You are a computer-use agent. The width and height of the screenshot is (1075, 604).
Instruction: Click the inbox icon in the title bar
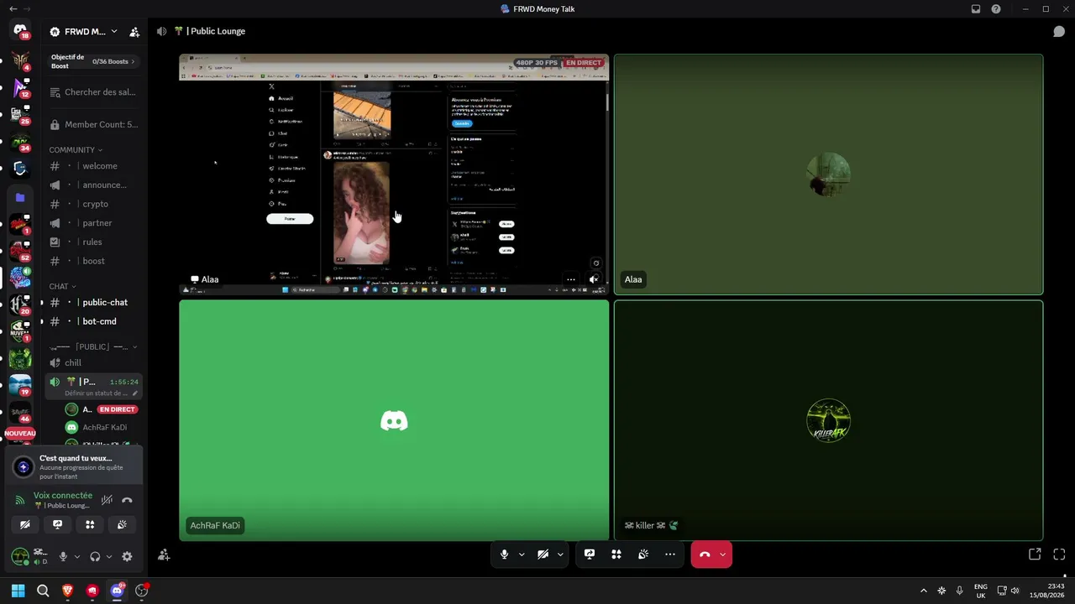[976, 9]
